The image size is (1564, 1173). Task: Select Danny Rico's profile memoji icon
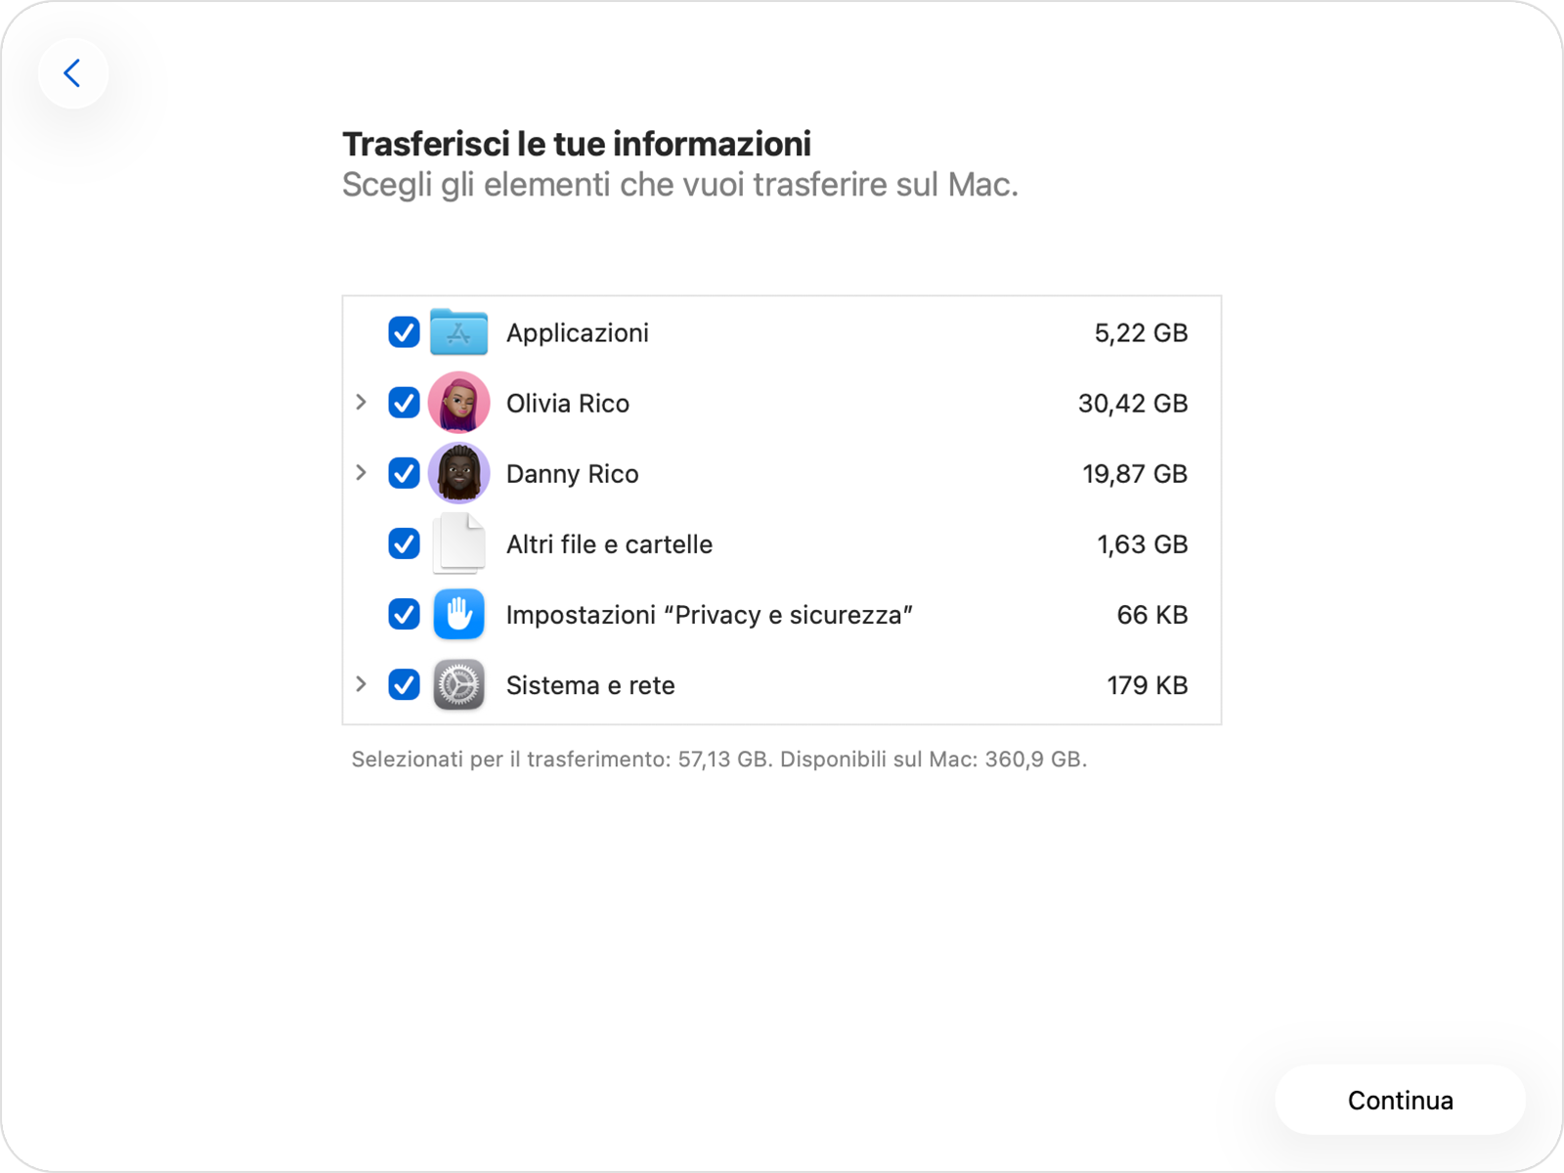pos(458,473)
